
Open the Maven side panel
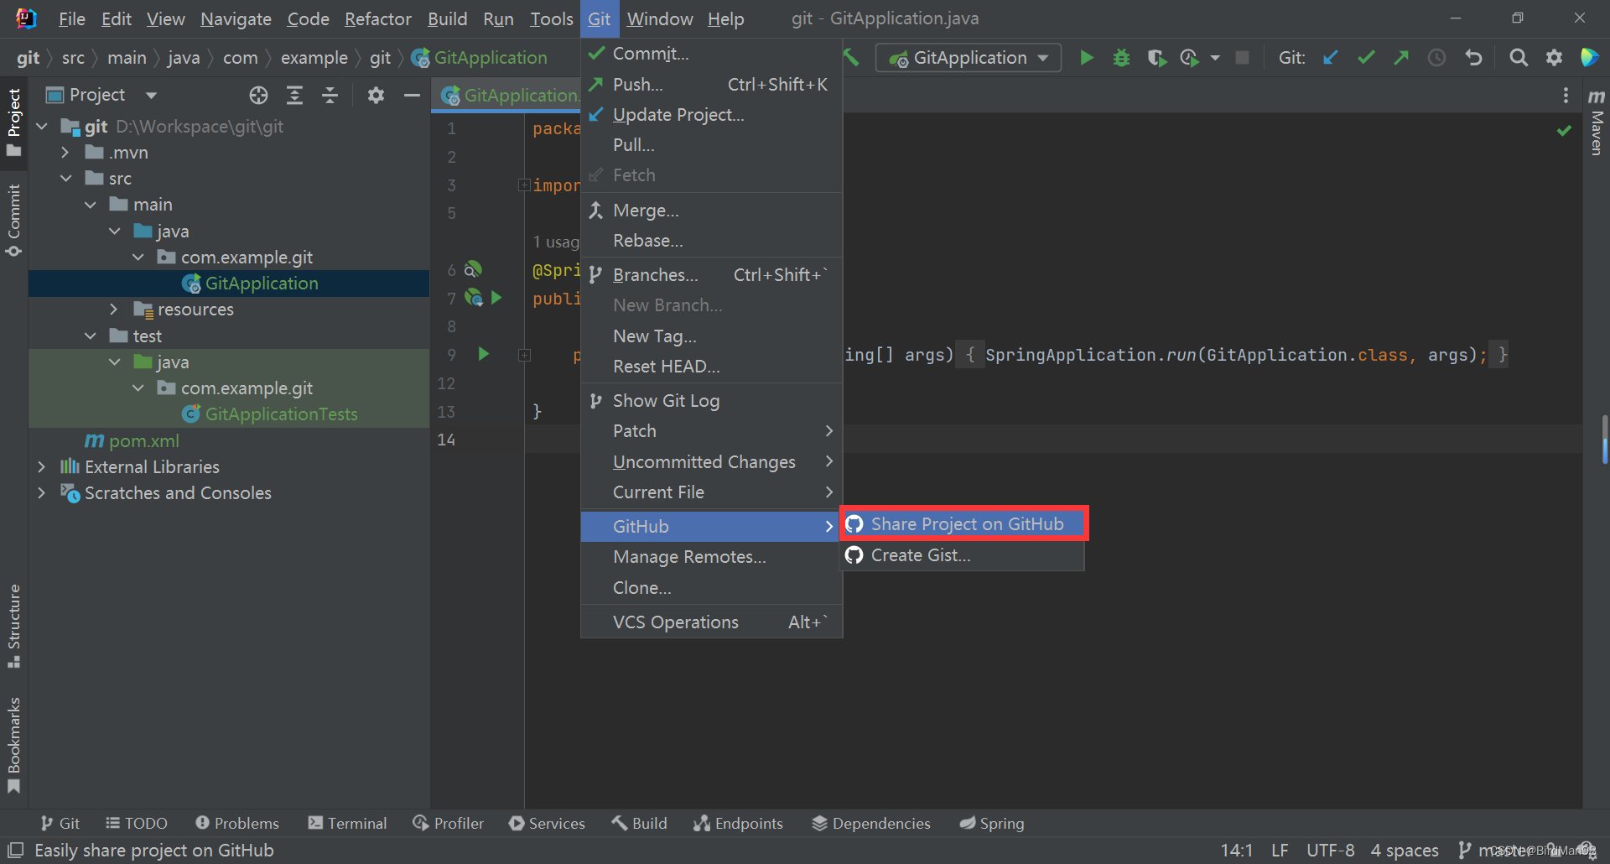(x=1597, y=122)
